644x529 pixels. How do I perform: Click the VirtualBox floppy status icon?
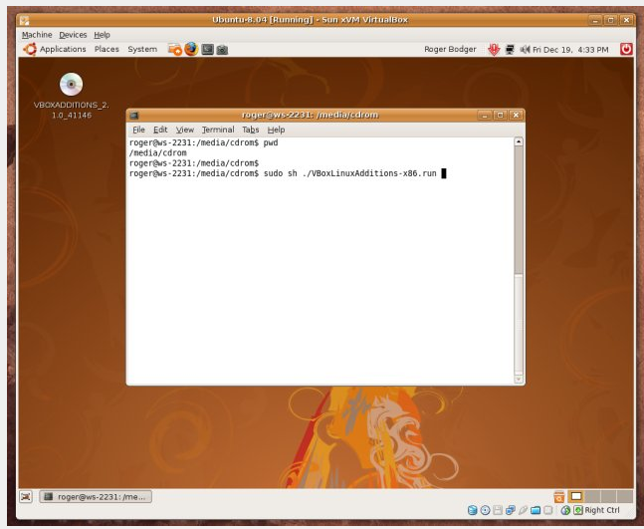(x=498, y=510)
